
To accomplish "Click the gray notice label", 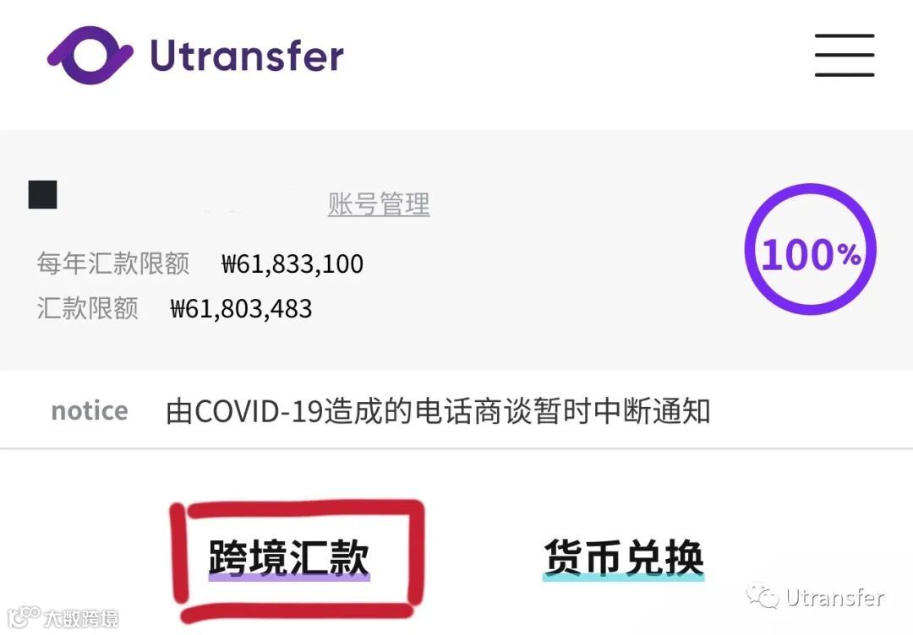I will pyautogui.click(x=90, y=410).
